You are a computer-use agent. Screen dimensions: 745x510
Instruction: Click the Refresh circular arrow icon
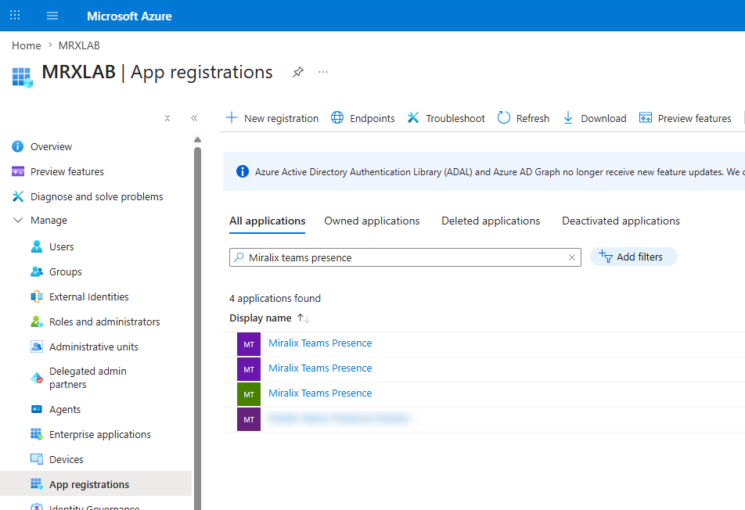[x=504, y=117]
